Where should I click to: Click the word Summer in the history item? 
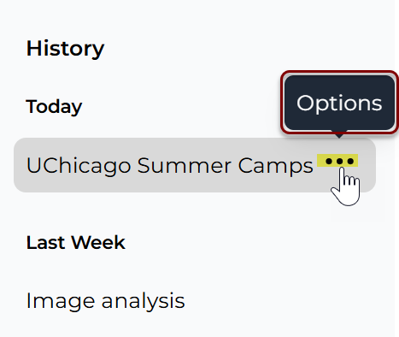185,165
